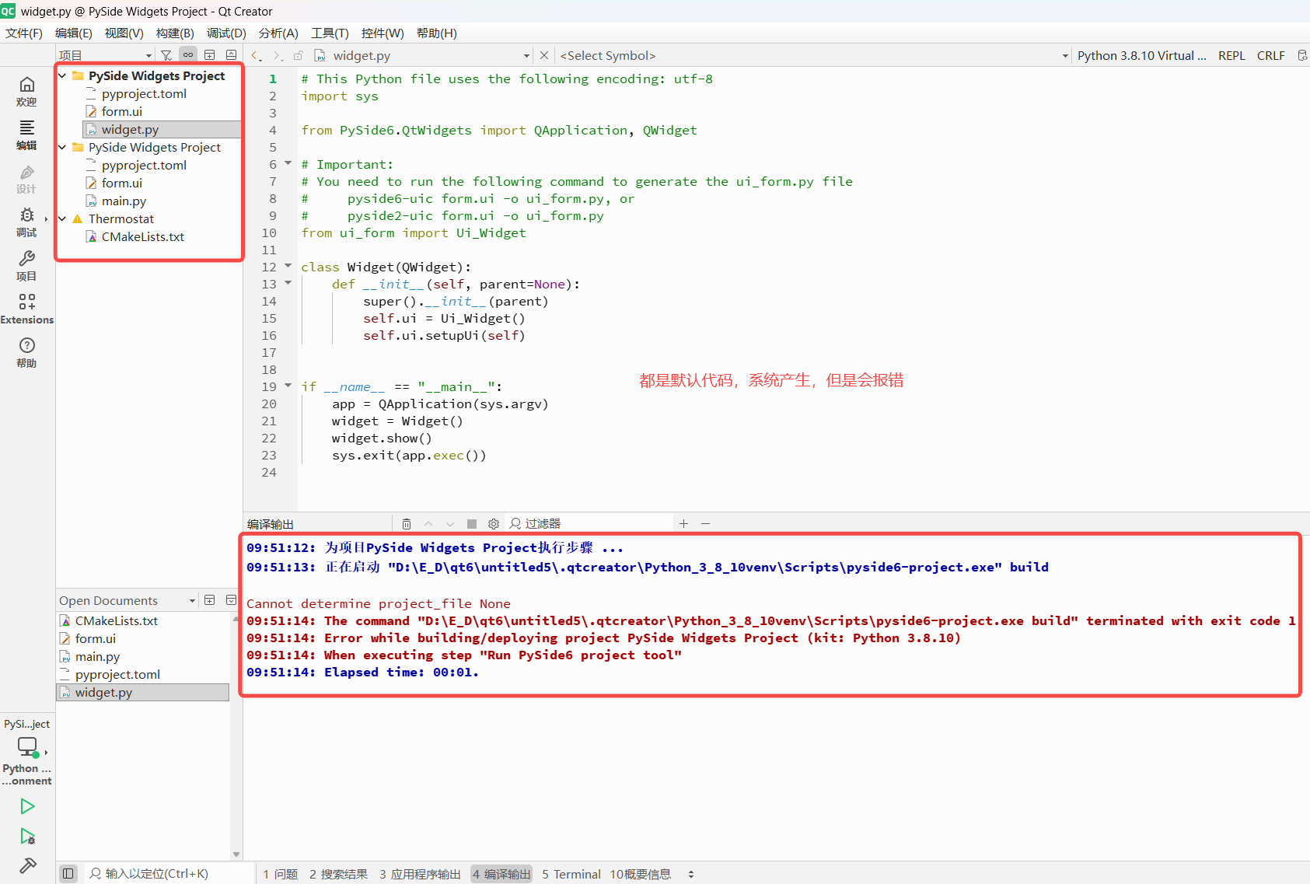Open the project tree filter funnel
The image size is (1310, 884).
coord(166,55)
